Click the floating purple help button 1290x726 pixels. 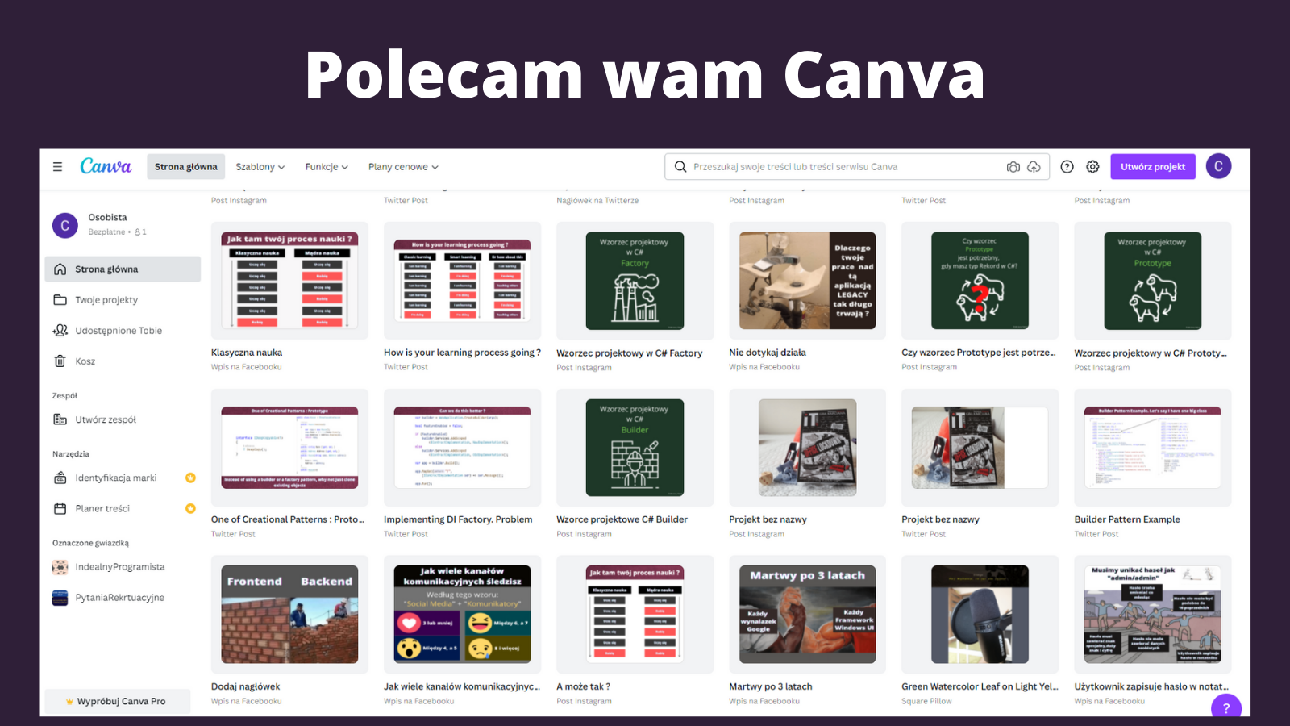point(1226,707)
